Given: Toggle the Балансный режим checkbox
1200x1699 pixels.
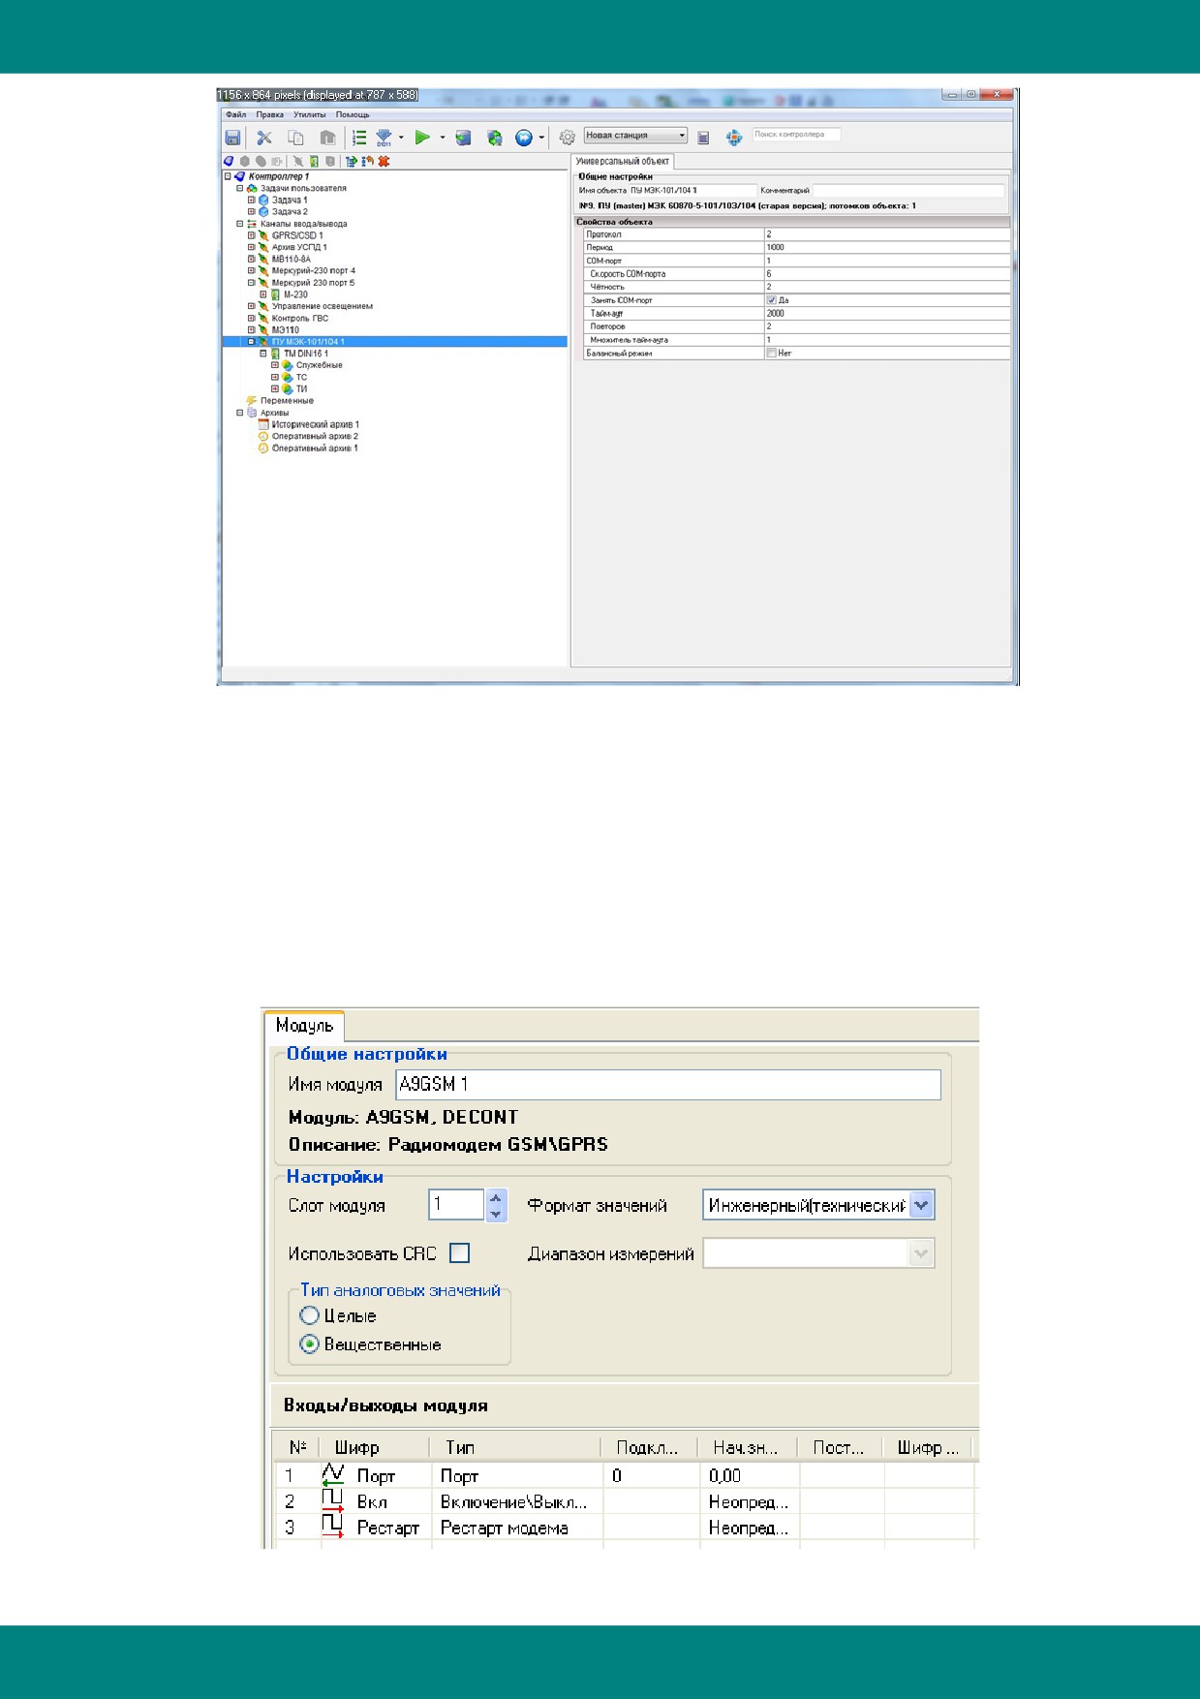Looking at the screenshot, I should 772,354.
